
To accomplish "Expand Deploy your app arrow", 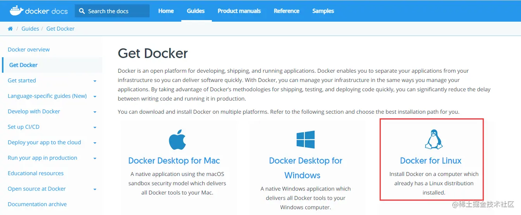I will pyautogui.click(x=95, y=143).
